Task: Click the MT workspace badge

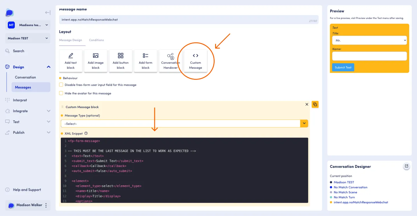Action: click(x=11, y=25)
